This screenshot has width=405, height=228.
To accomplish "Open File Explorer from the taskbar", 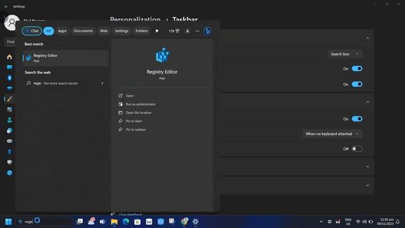I will (114, 222).
